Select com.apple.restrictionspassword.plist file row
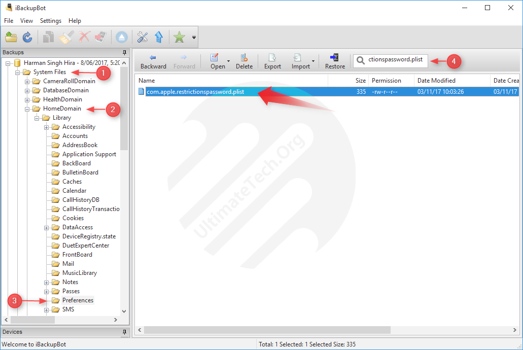Screen dimensions: 523x350 pyautogui.click(x=195, y=92)
